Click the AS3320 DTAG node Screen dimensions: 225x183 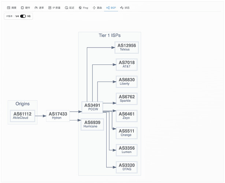pyautogui.click(x=126, y=167)
